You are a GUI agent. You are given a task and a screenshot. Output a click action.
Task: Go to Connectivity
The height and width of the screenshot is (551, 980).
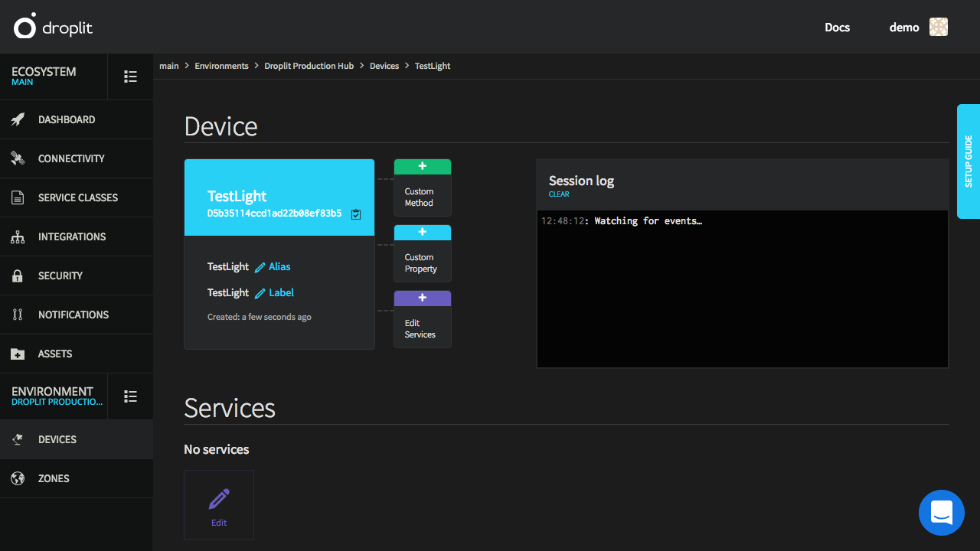pos(77,158)
